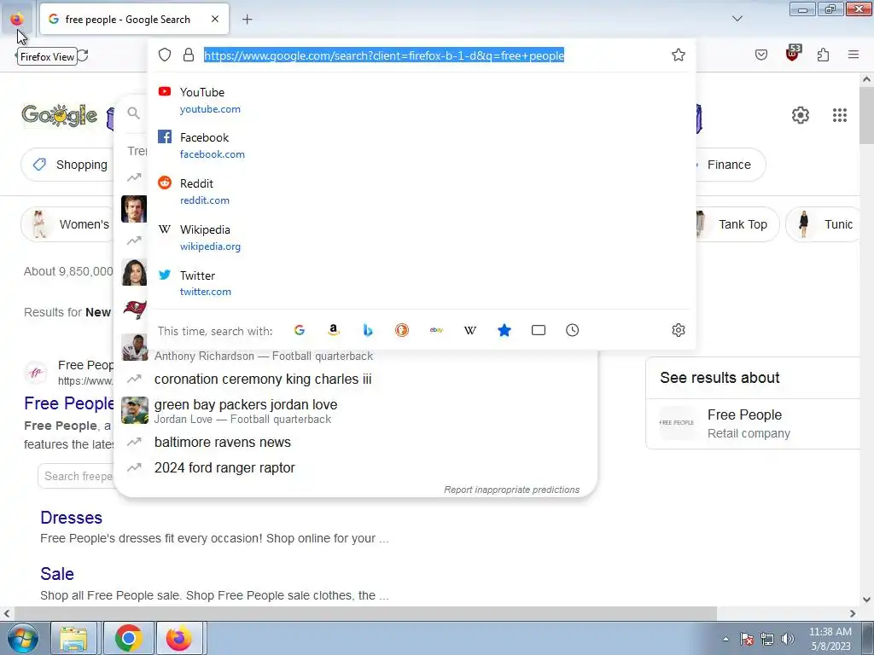Select the Reddit suggestion
874x655 pixels.
click(x=422, y=192)
